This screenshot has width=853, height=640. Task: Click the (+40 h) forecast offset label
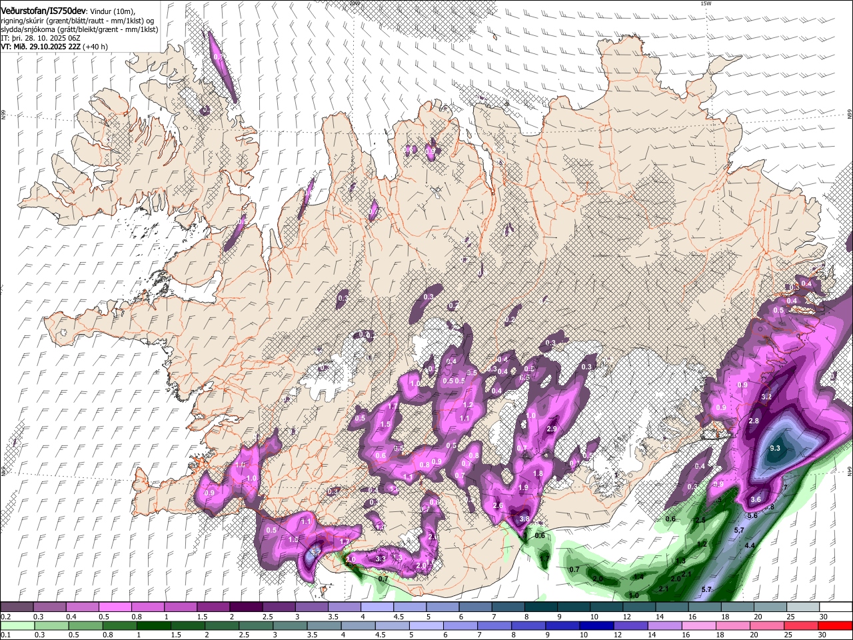[x=95, y=47]
